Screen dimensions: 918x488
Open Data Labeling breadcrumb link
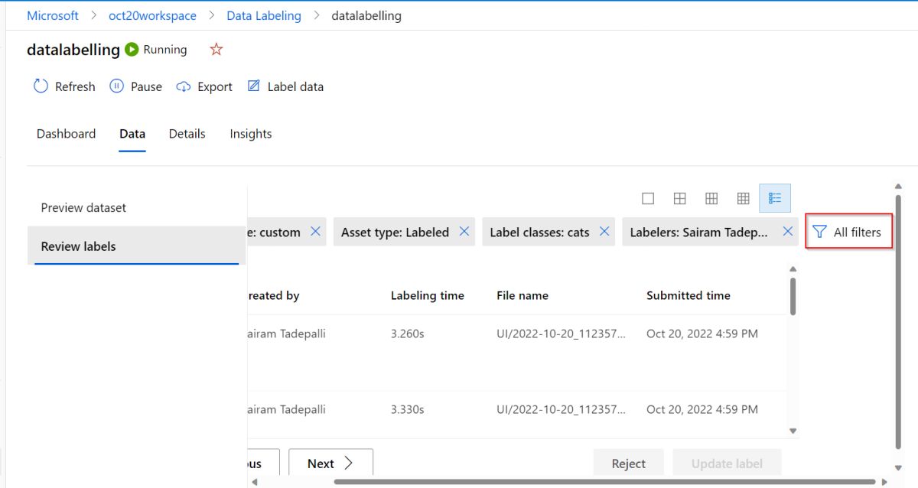click(x=264, y=15)
